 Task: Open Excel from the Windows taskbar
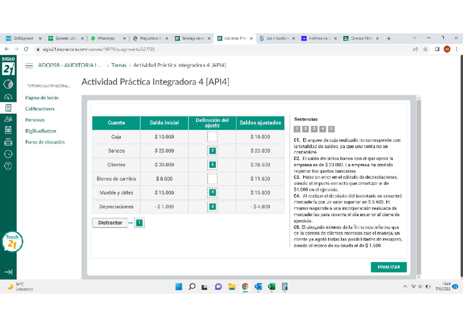click(x=272, y=287)
